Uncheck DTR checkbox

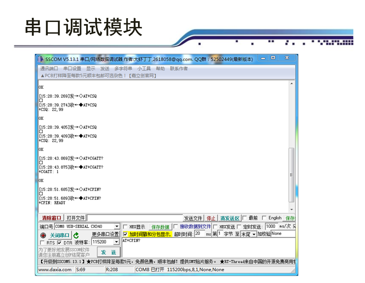[59, 243]
